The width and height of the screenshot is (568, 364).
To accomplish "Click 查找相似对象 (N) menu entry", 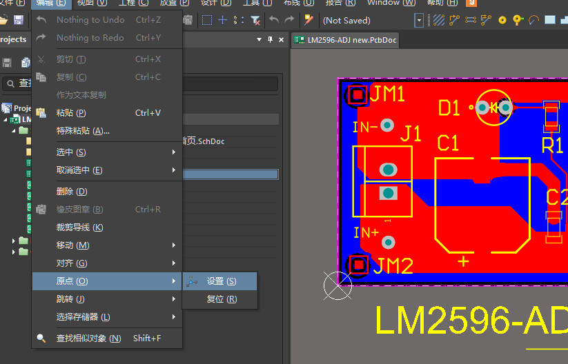I will pos(88,338).
